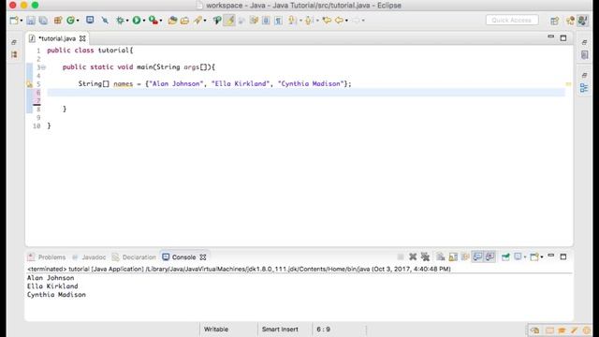Viewport: 599px width, 337px height.
Task: Open the Outline view sidebar icon
Action: coord(584,88)
